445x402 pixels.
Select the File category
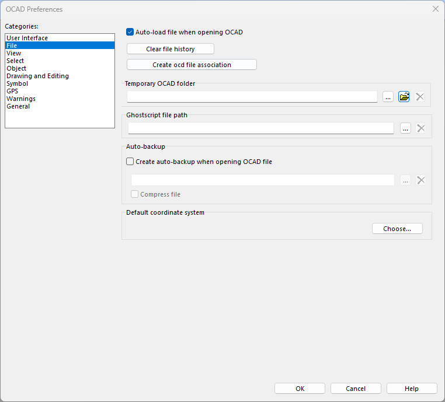click(x=60, y=46)
